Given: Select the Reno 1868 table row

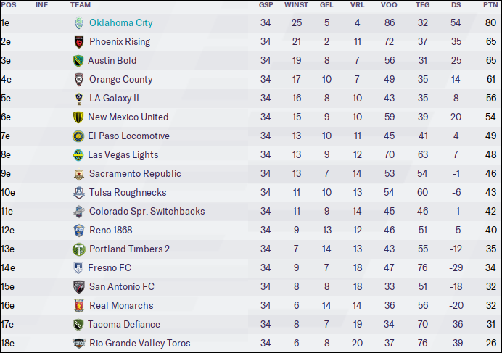Looking at the screenshot, I should tap(251, 230).
